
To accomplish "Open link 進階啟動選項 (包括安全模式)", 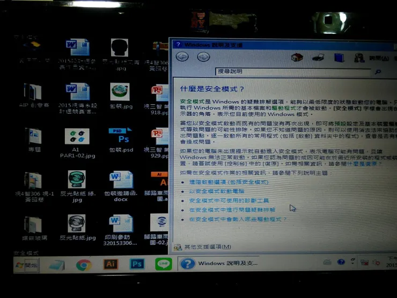I will click(229, 182).
